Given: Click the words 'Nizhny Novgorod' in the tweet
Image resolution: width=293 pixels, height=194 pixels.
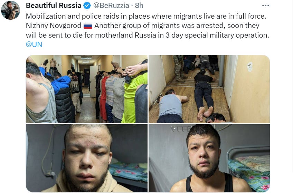Looking at the screenshot, I should (54, 26).
